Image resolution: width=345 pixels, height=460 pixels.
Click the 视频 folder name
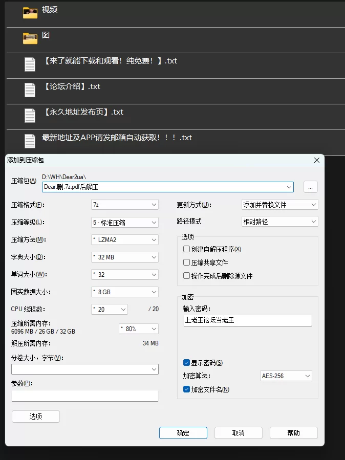click(x=50, y=10)
